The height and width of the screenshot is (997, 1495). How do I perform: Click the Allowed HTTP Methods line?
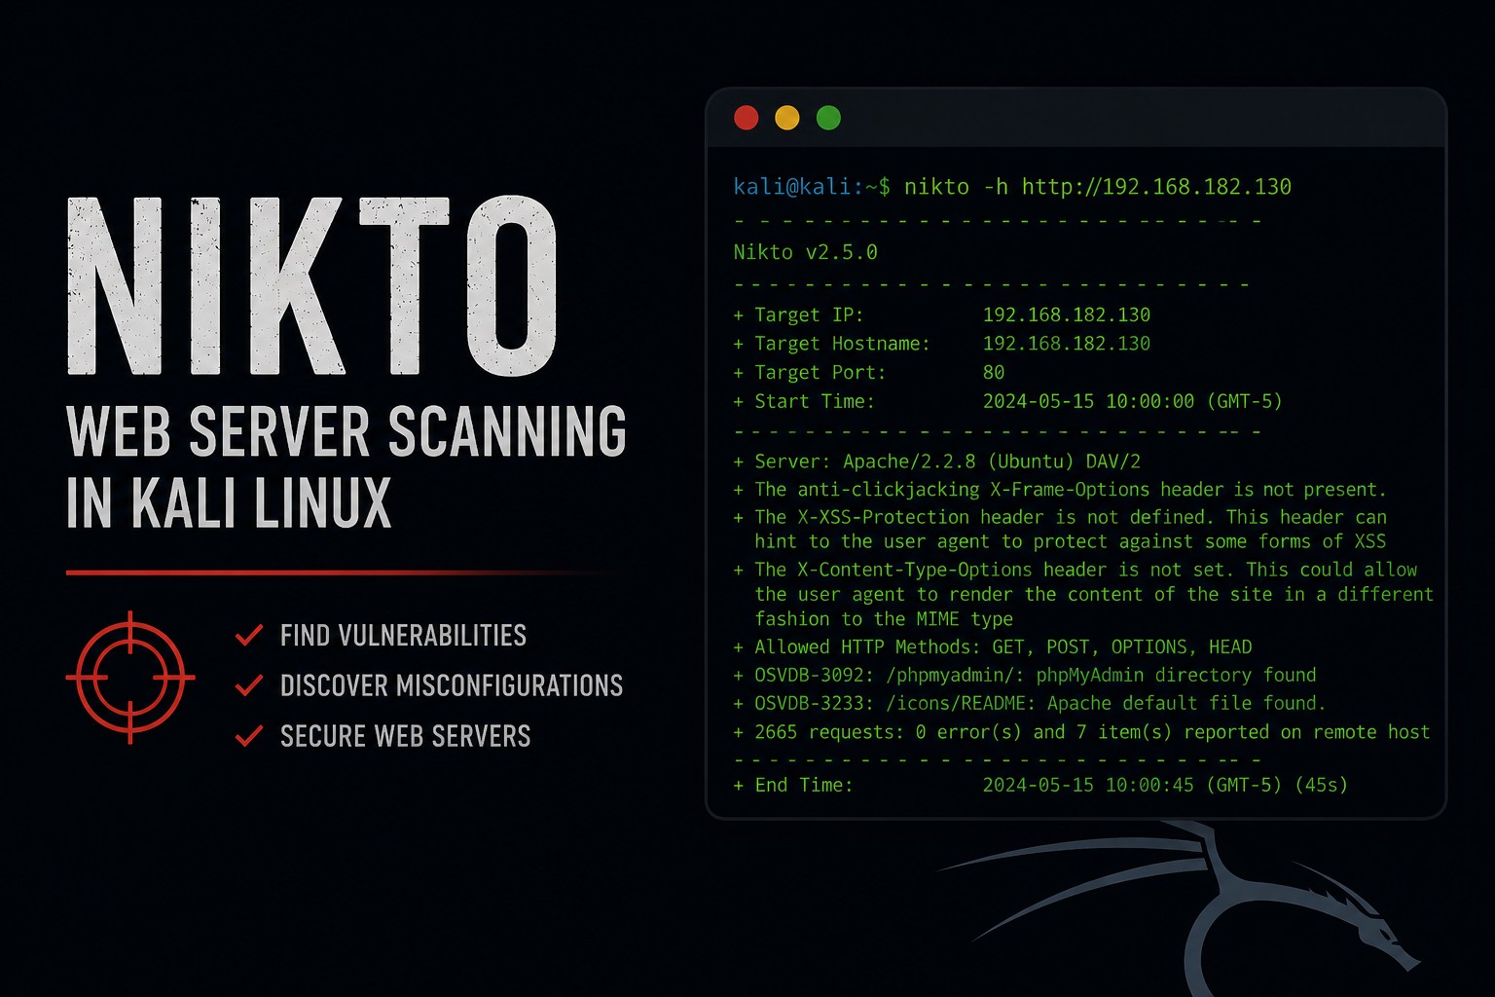(993, 647)
